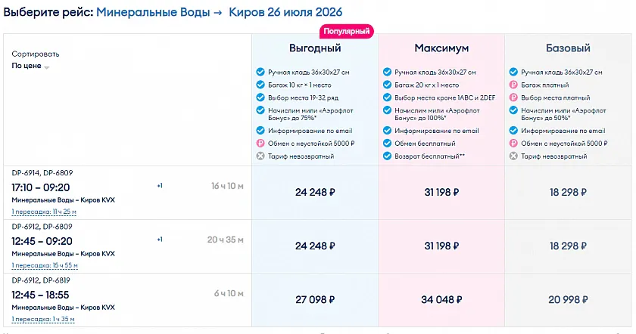Click the sort dropdown arrow beside 'По цене'
Viewport: 636px width, 334px height.
(47, 67)
